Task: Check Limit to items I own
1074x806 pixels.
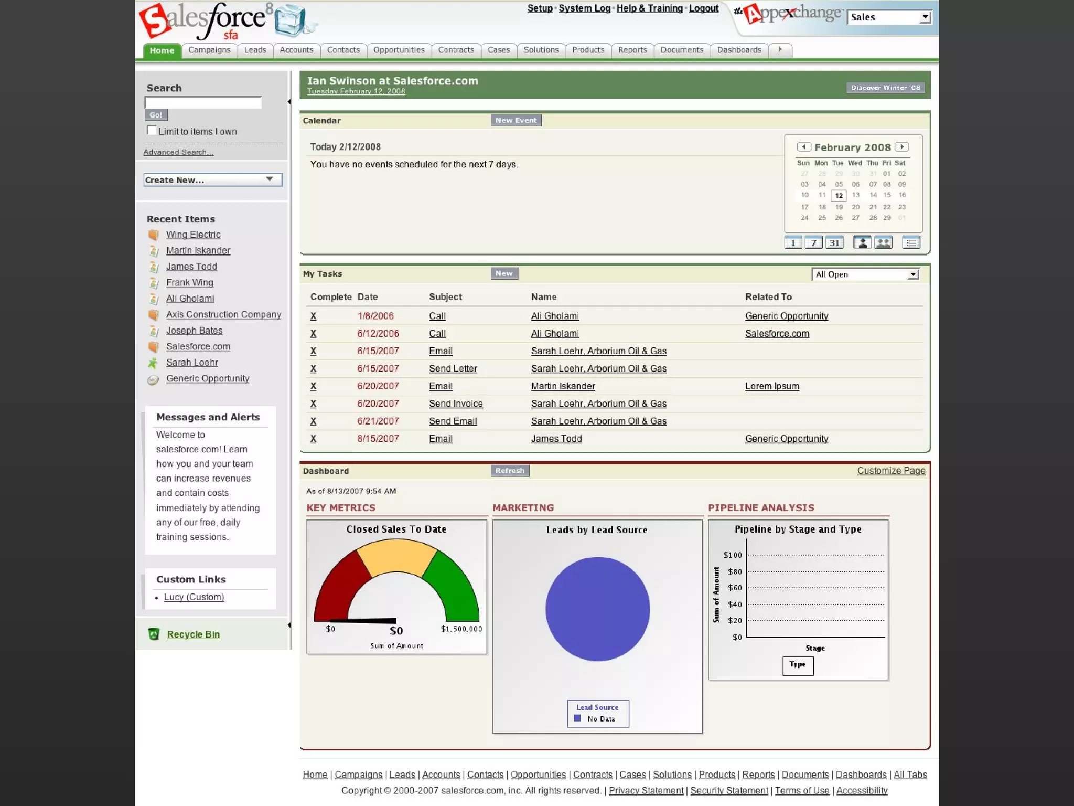Action: 152,131
